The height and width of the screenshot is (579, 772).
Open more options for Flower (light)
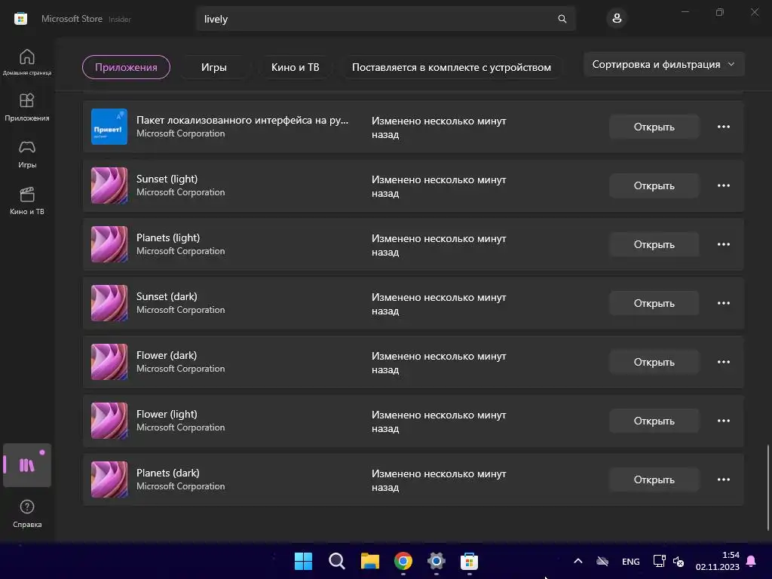tap(723, 421)
